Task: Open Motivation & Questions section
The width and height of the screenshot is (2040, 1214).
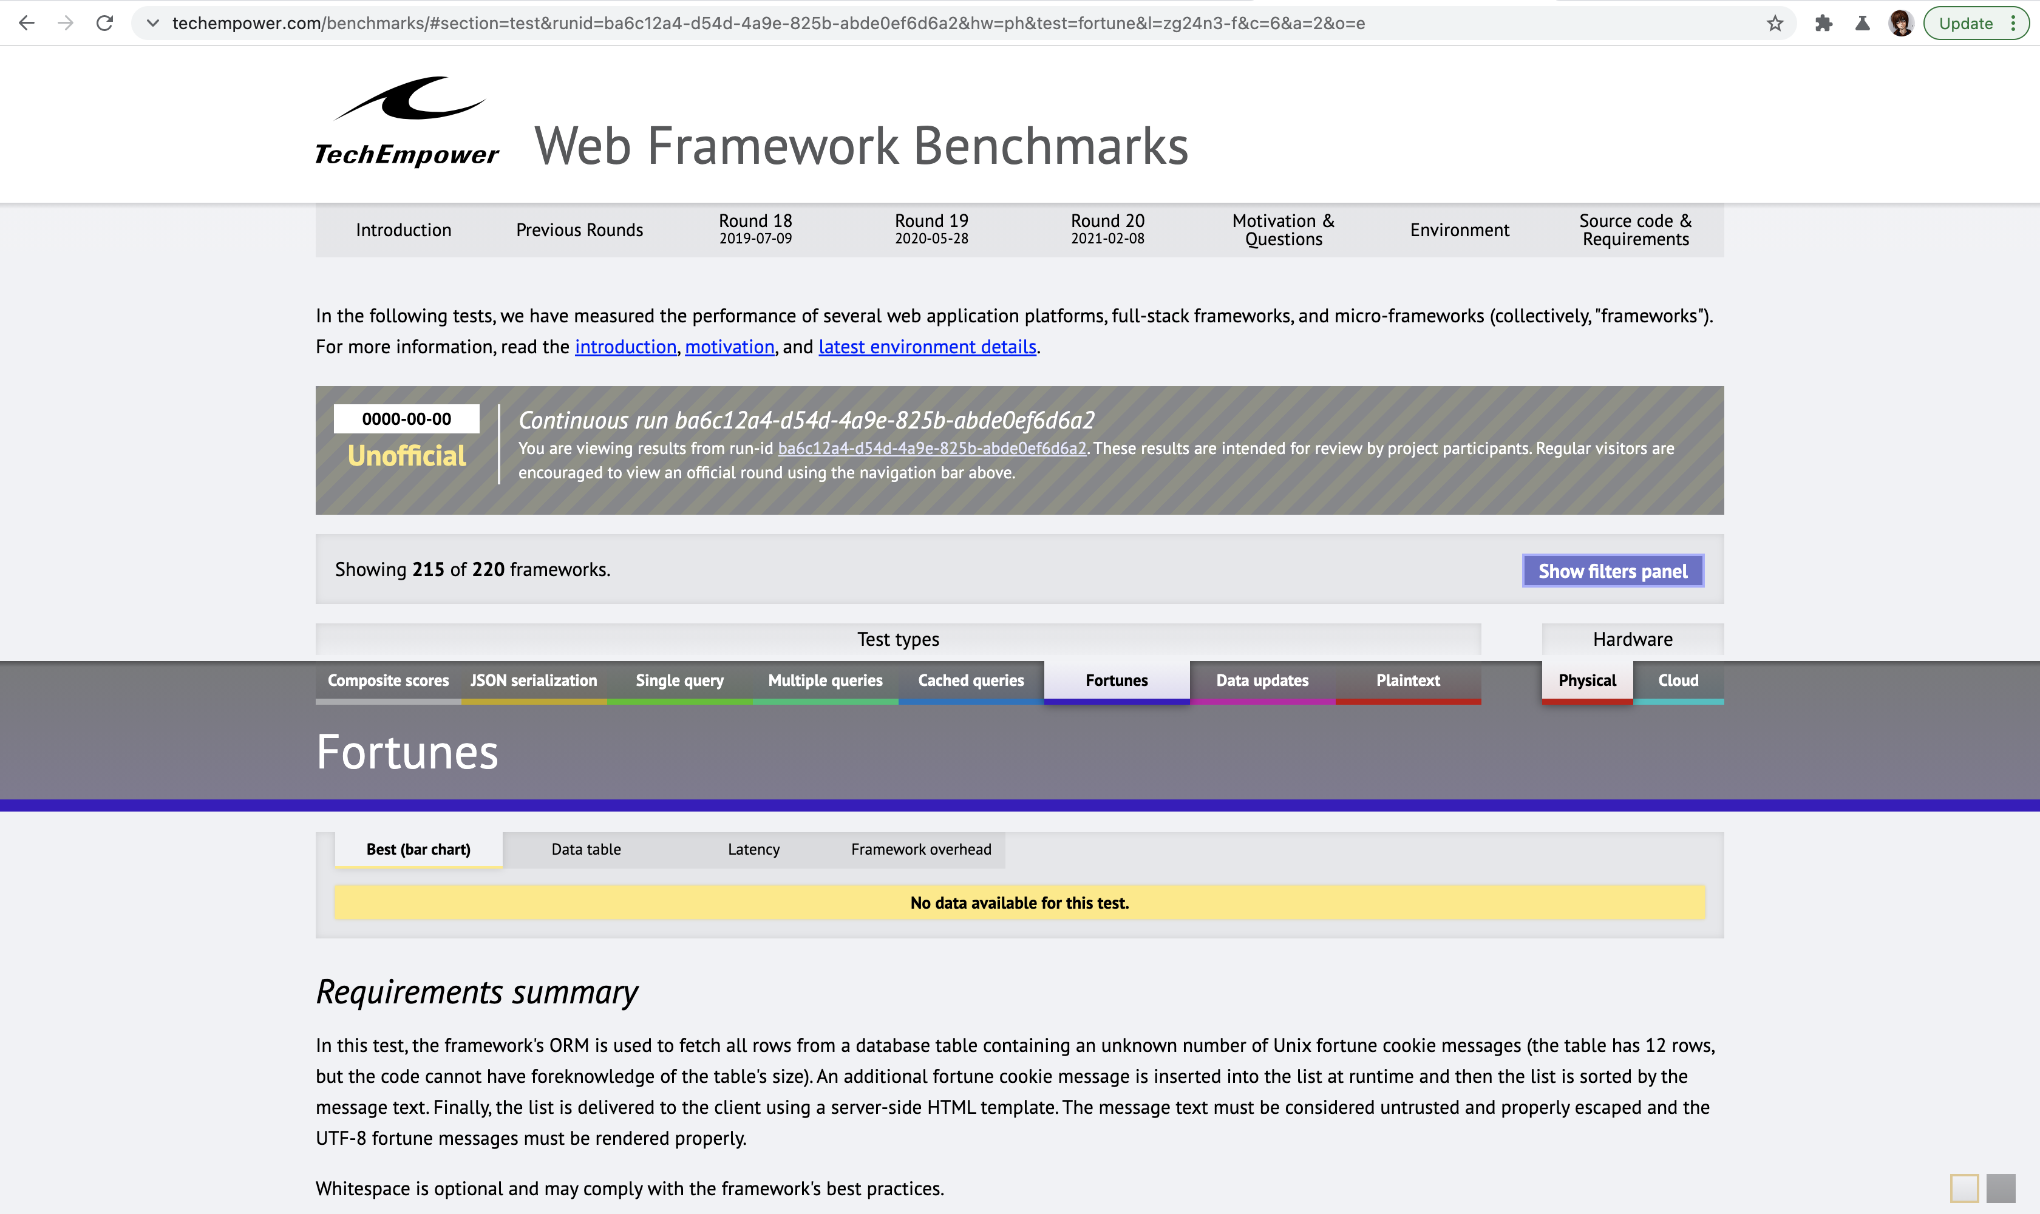Action: (x=1283, y=230)
